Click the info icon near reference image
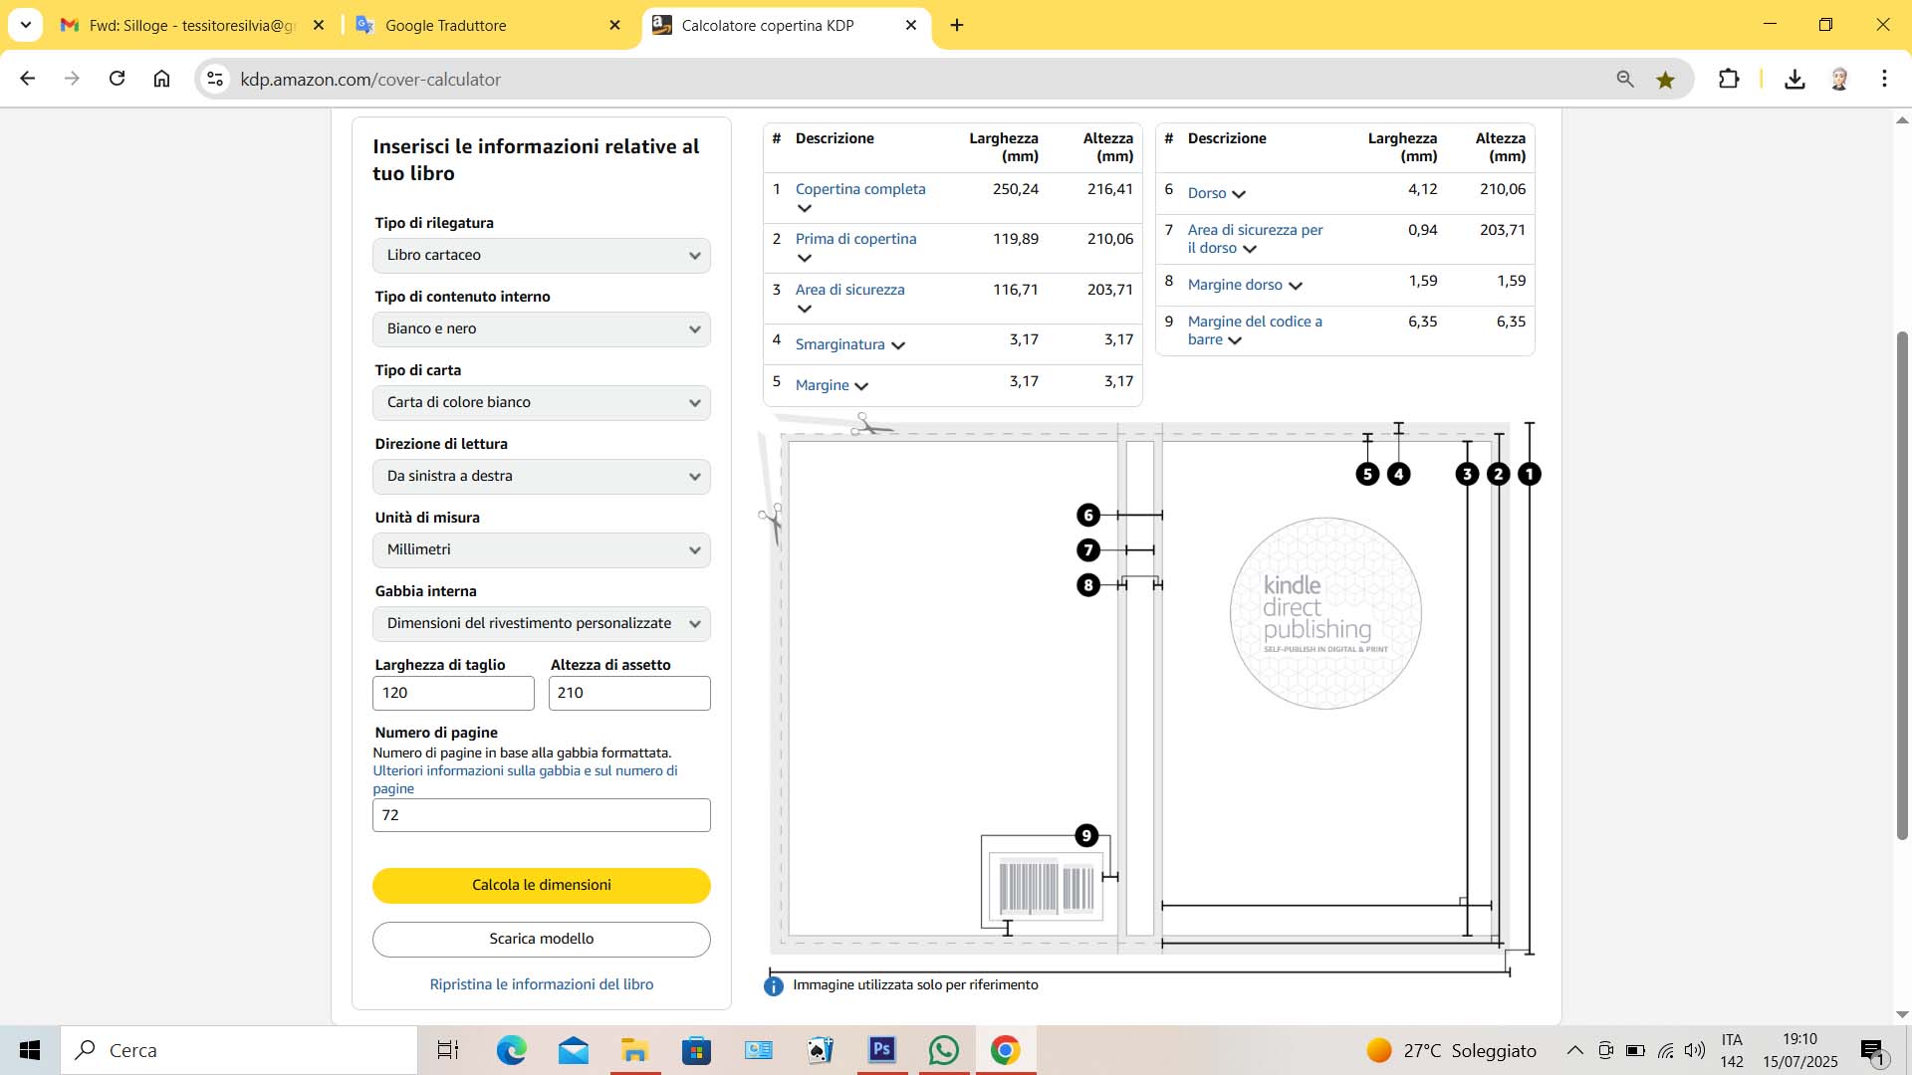Viewport: 1912px width, 1075px height. pyautogui.click(x=774, y=985)
